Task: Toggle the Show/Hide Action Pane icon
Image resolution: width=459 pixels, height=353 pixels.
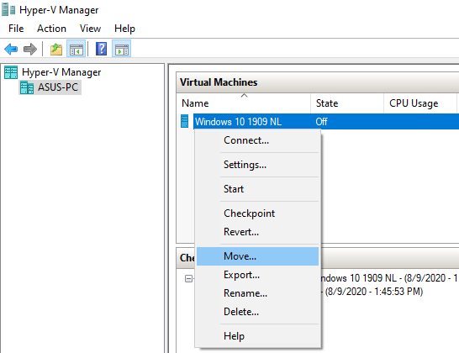Action: tap(122, 49)
